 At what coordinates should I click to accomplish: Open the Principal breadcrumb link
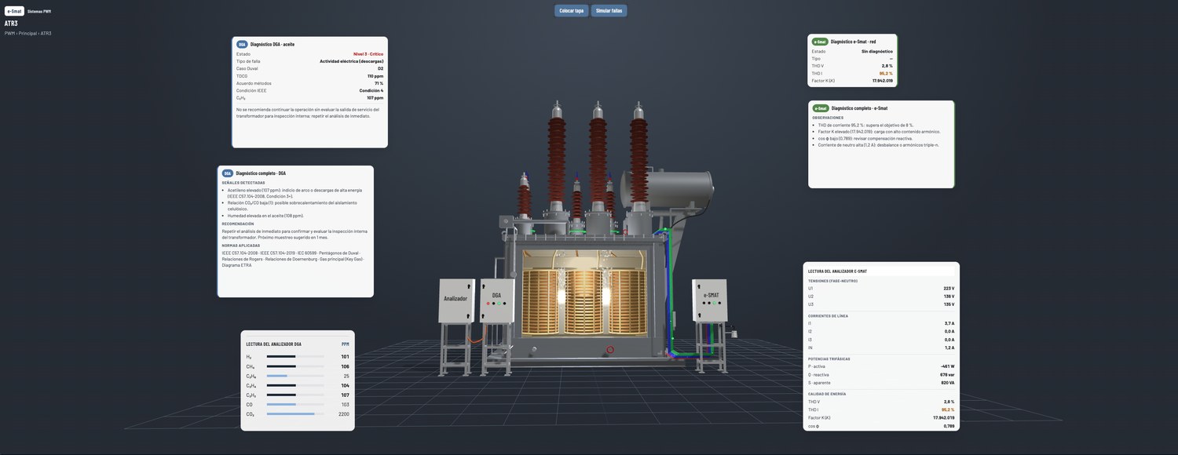(27, 34)
